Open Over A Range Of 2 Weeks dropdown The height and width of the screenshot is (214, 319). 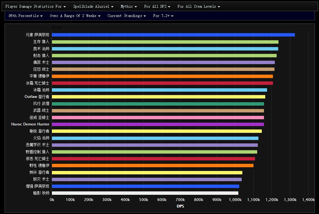tap(75, 16)
